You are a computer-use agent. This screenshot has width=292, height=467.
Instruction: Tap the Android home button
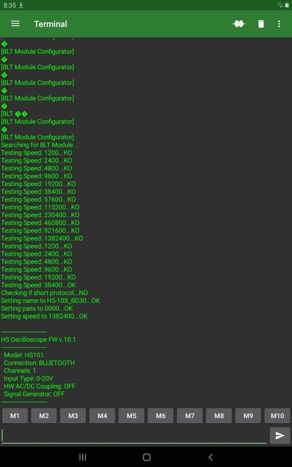[146, 457]
